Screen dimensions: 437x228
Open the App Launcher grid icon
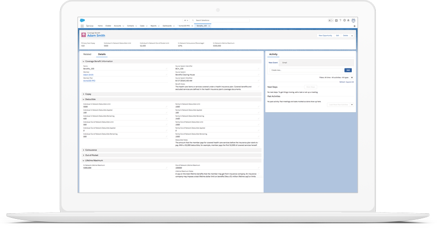[x=82, y=26]
